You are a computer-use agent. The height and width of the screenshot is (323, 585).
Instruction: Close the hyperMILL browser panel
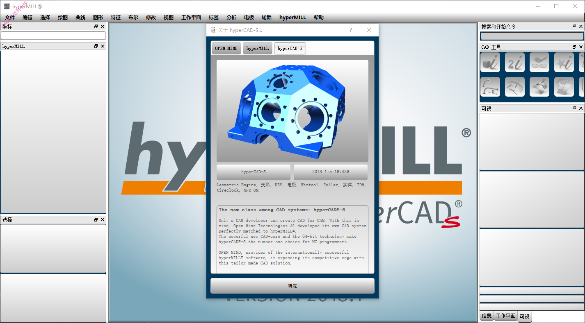pos(103,46)
